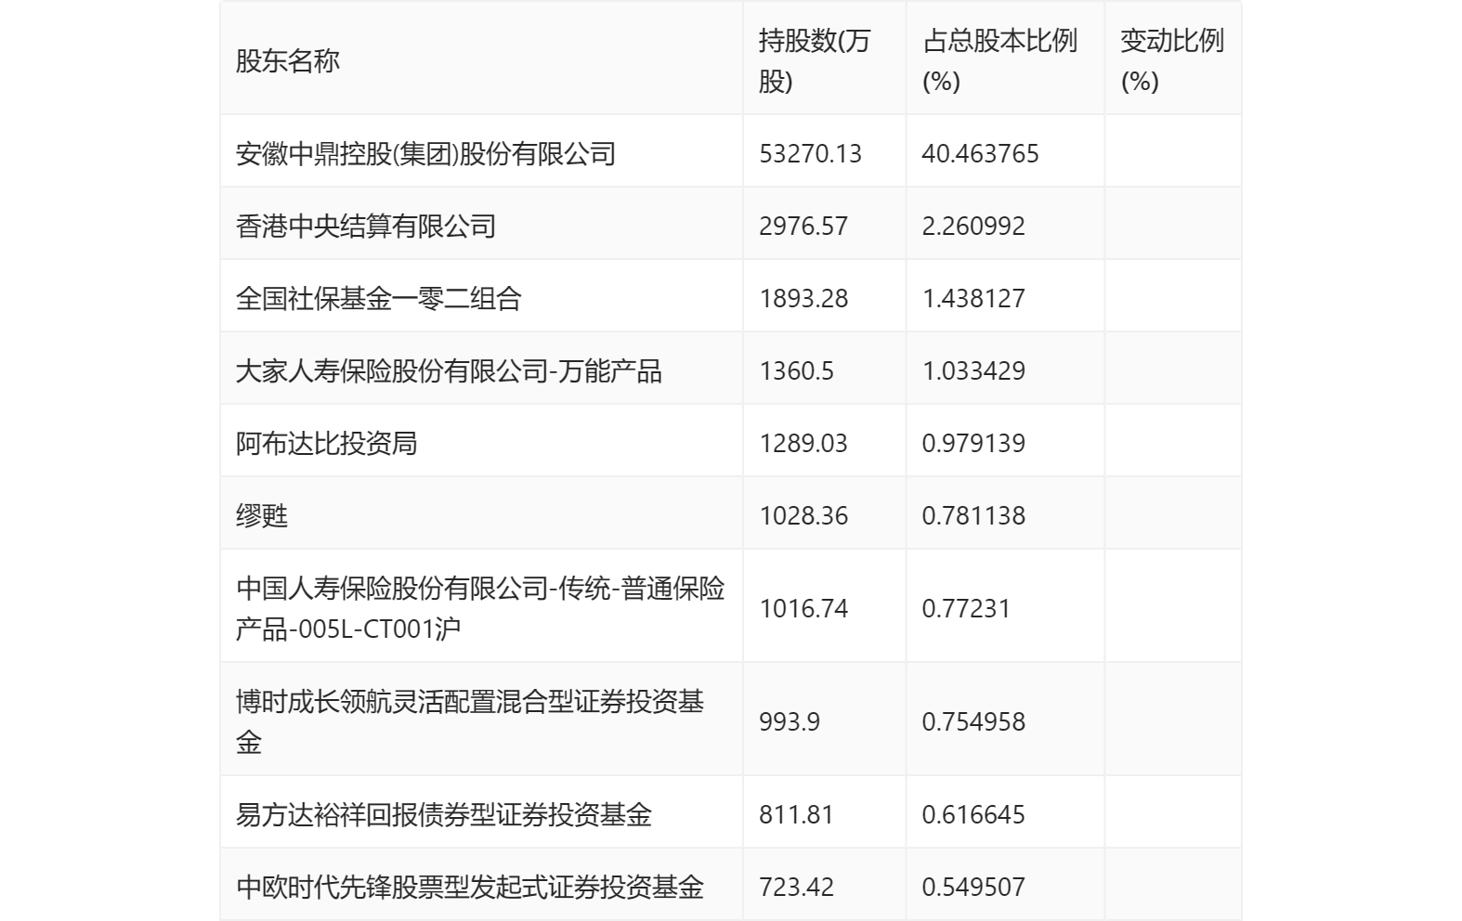Click the percentage 1.438127

[973, 298]
